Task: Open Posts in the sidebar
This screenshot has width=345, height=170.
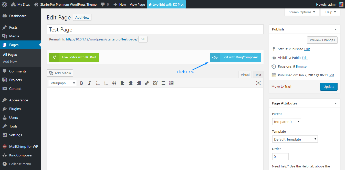Action: [20, 27]
